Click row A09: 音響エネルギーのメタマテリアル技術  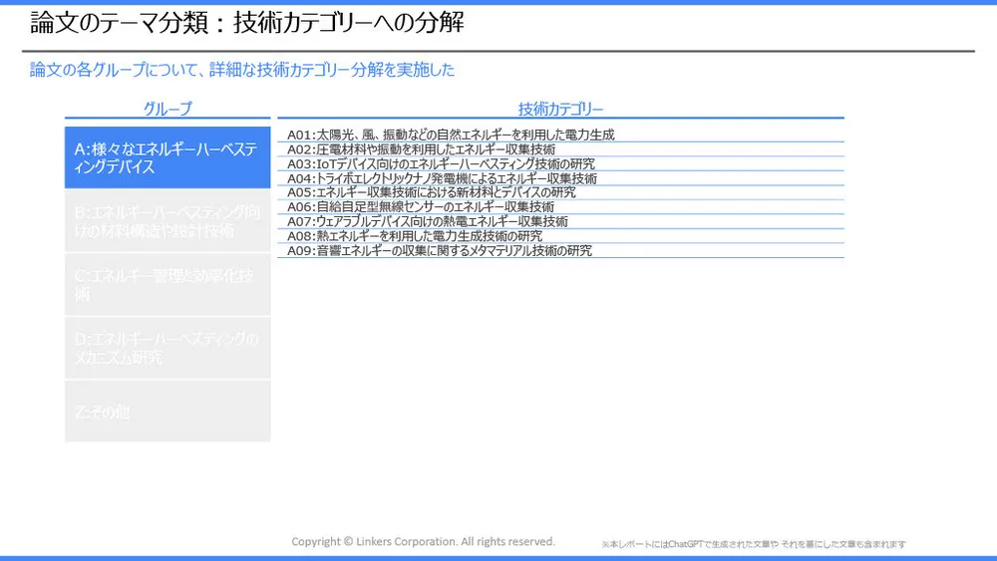pyautogui.click(x=560, y=251)
